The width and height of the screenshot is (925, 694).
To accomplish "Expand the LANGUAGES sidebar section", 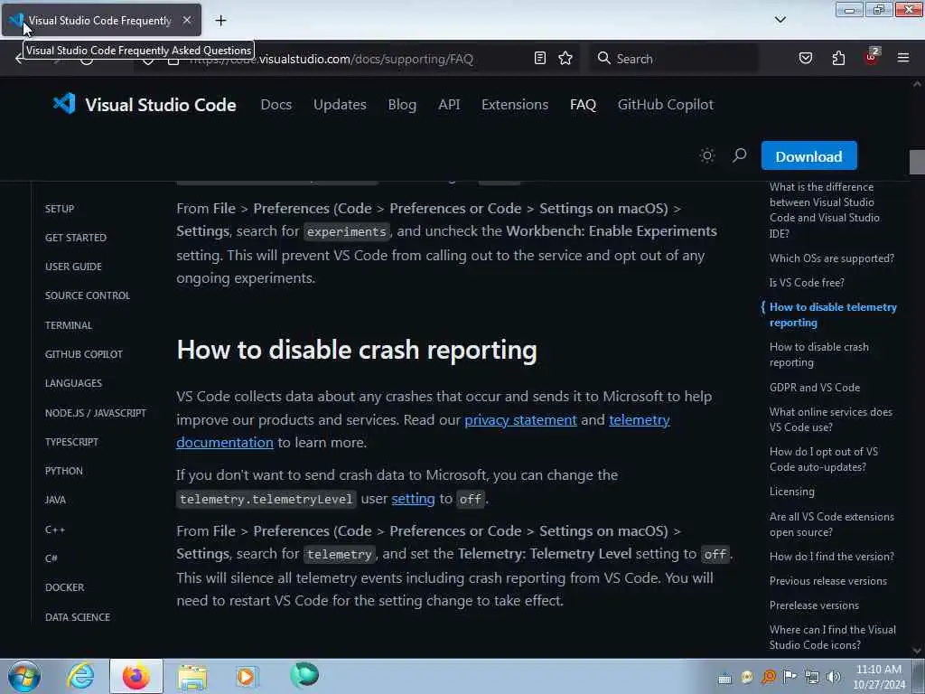I will [x=73, y=383].
